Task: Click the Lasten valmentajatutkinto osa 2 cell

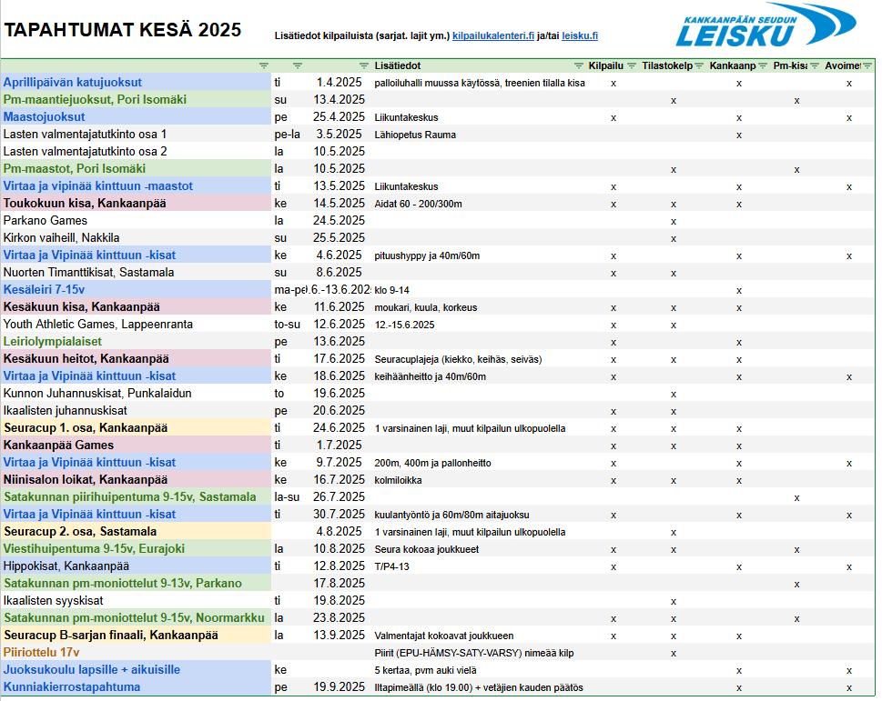Action: [137, 151]
